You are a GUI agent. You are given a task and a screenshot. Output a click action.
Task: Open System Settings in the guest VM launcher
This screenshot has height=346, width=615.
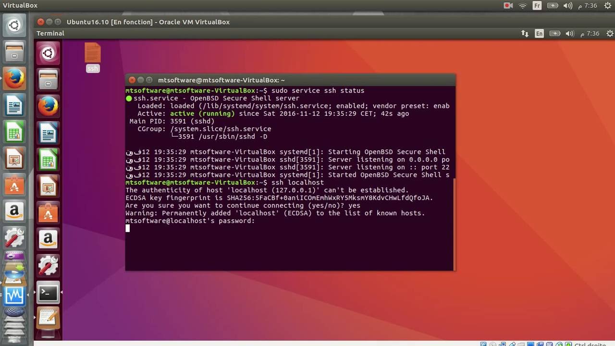[x=48, y=265]
